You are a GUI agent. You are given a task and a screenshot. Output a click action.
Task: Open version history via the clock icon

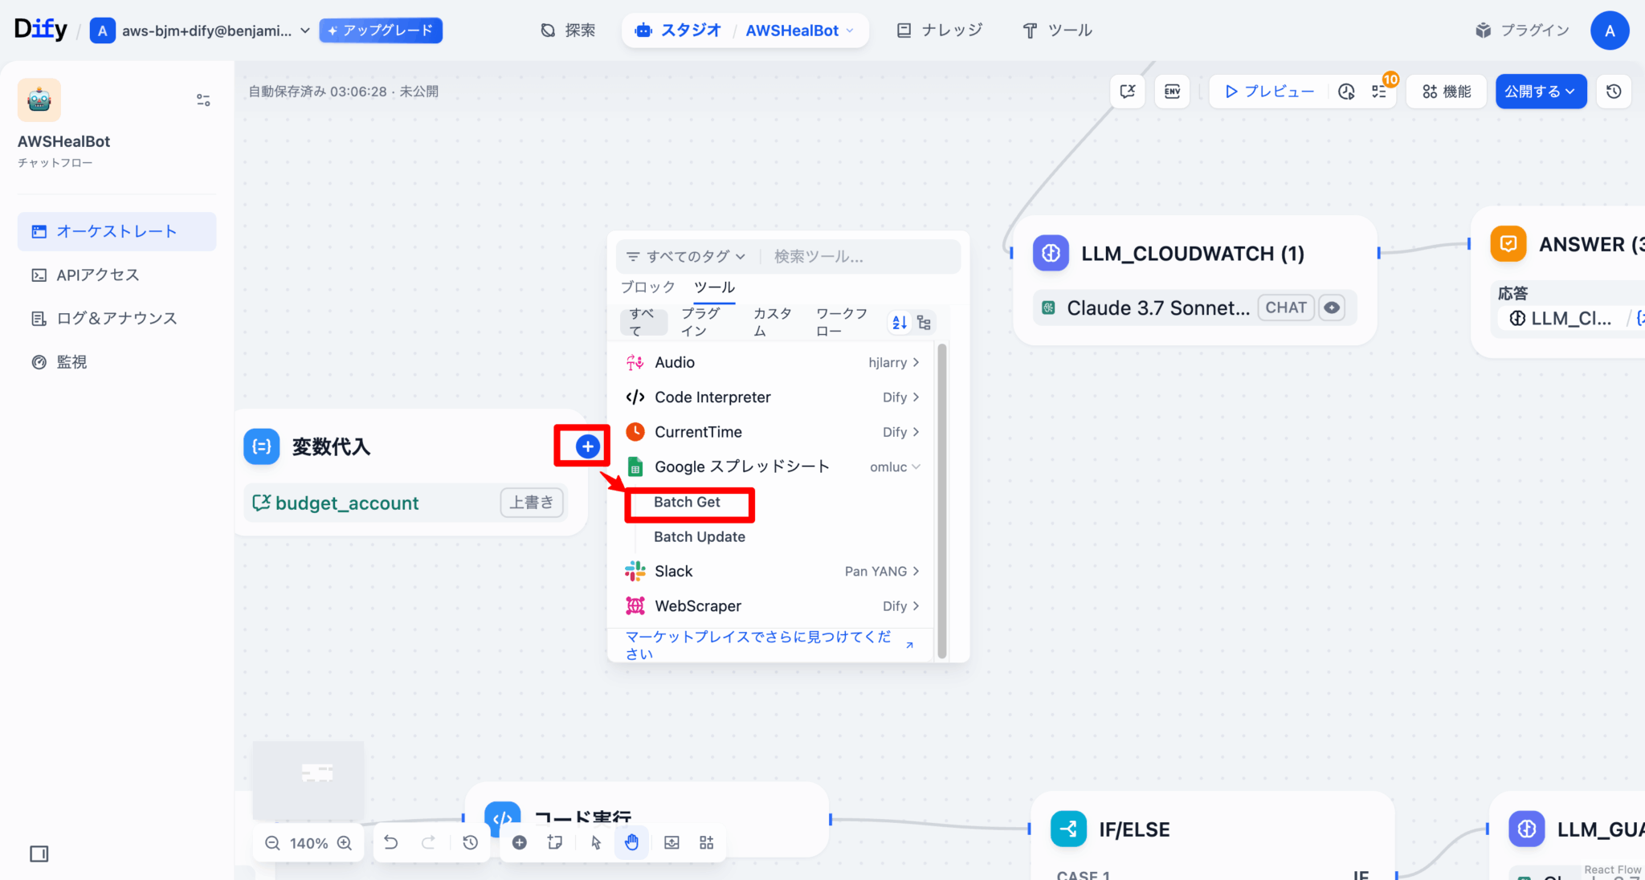1614,92
